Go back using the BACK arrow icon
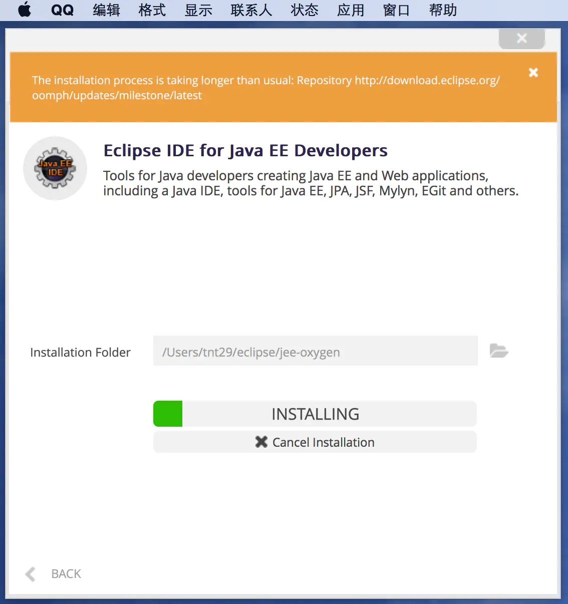Viewport: 568px width, 604px height. (31, 574)
